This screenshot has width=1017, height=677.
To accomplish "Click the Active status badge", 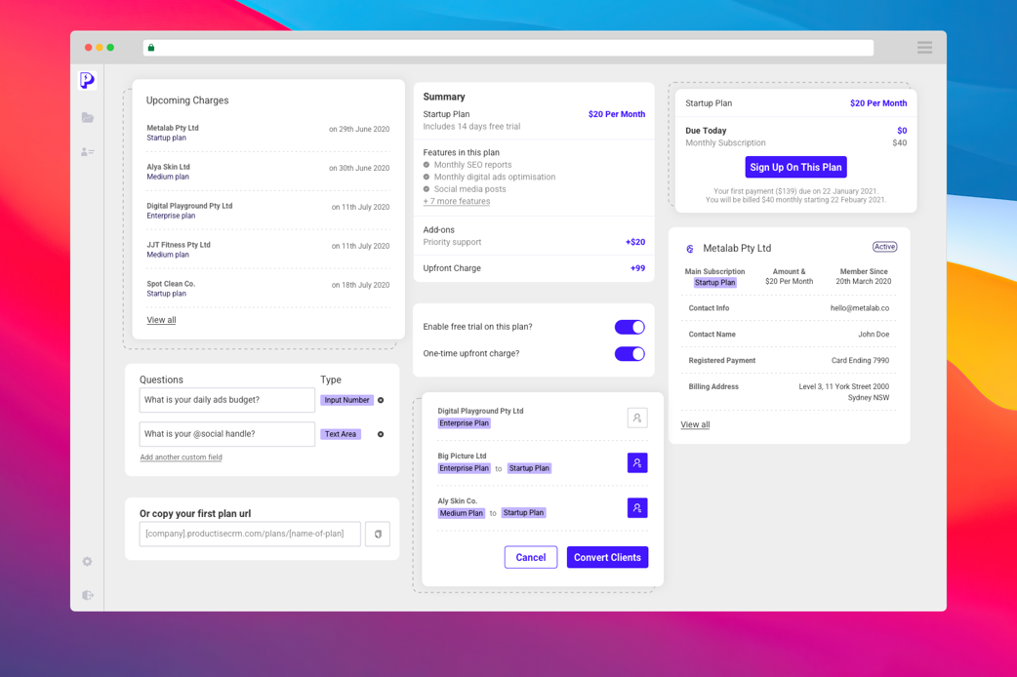I will point(884,247).
